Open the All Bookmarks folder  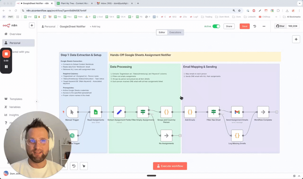tap(291, 17)
